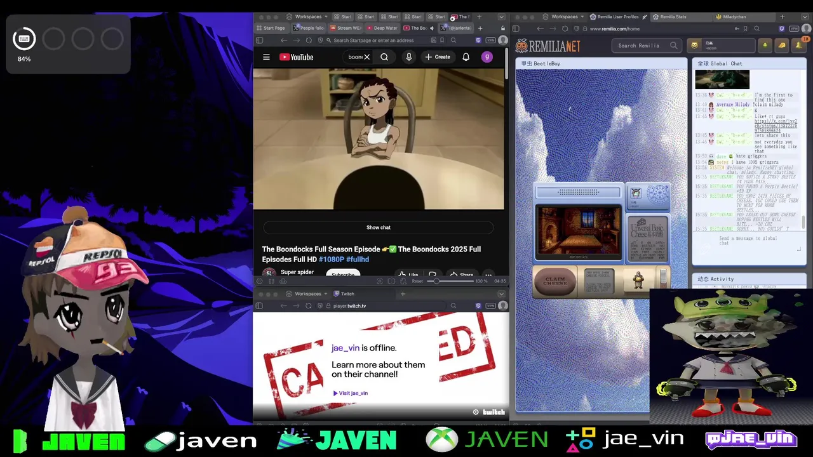Open Twitch extension icon in YouTube window
The image size is (813, 457).
coord(478,40)
